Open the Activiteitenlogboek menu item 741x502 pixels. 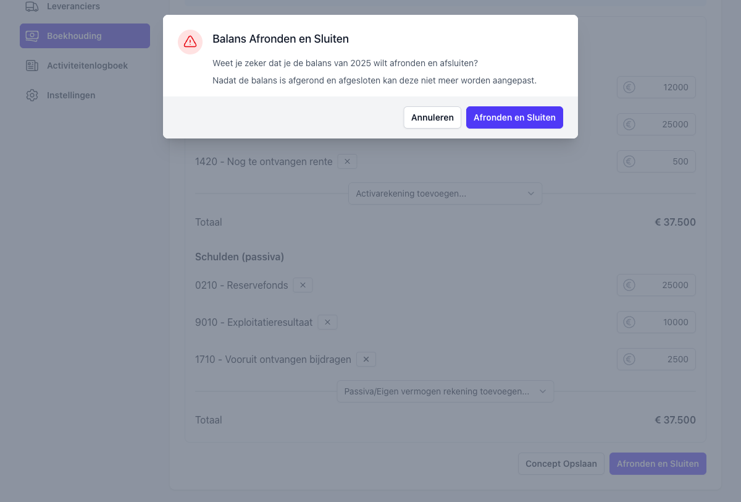(87, 66)
